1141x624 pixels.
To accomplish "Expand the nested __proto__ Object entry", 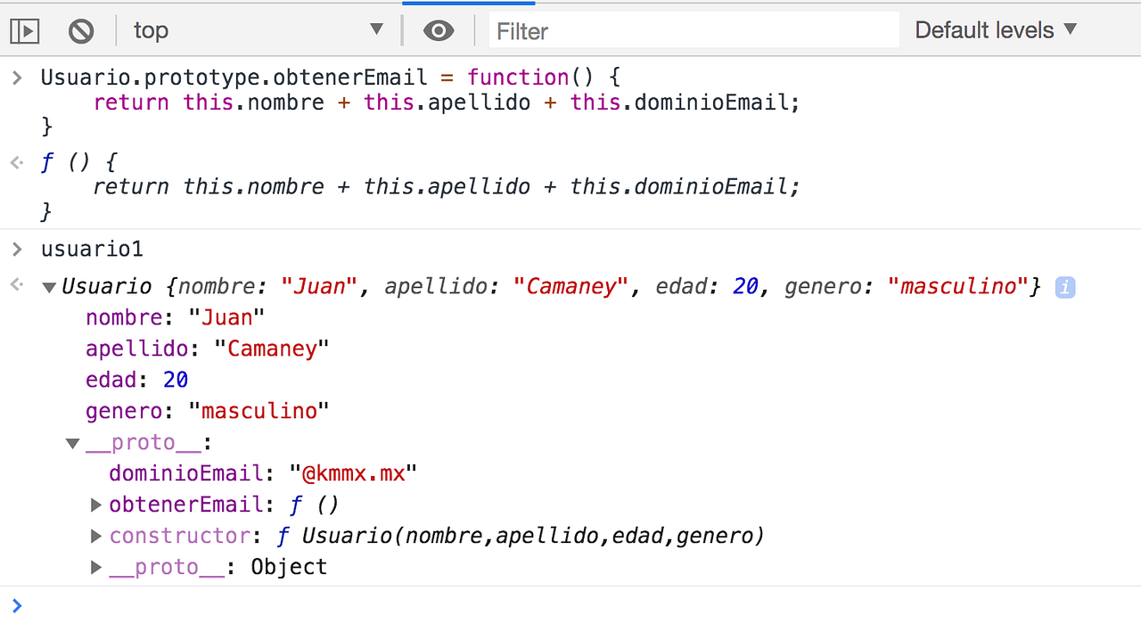I will click(96, 567).
